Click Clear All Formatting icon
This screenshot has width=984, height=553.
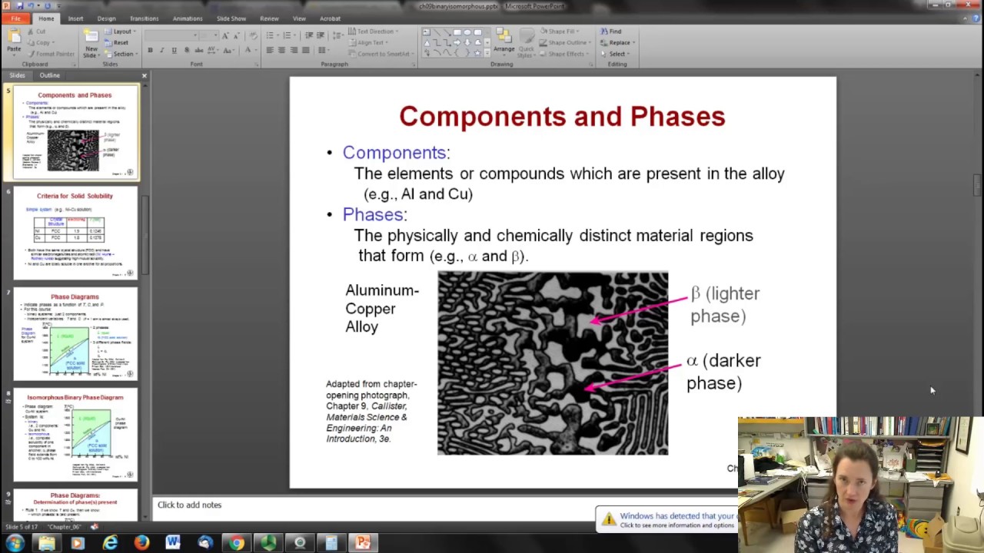[x=251, y=35]
